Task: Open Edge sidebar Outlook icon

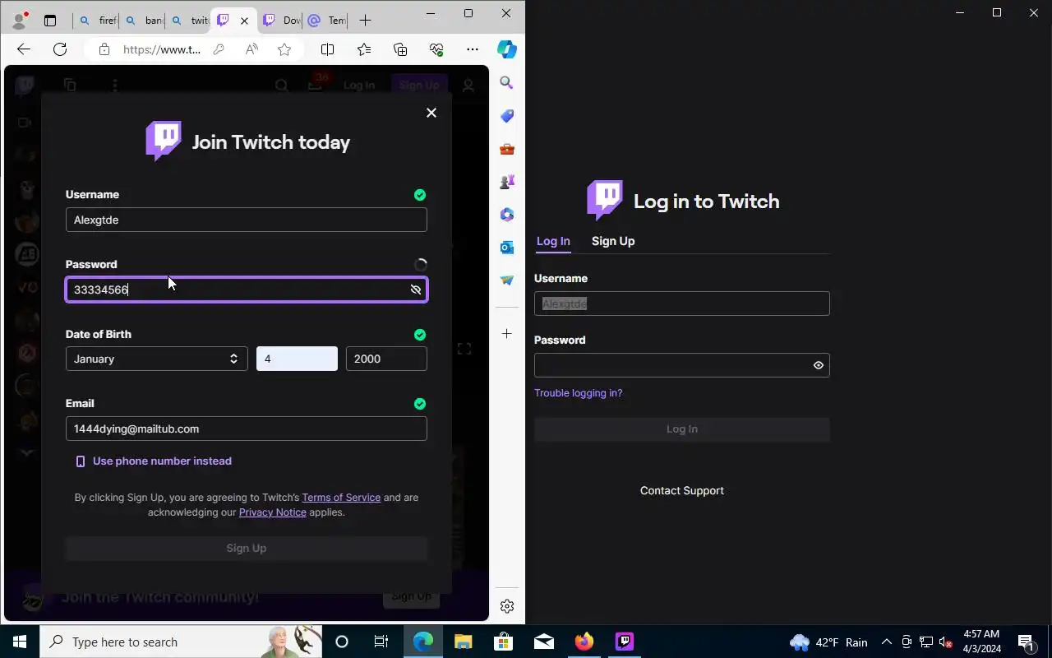Action: pyautogui.click(x=507, y=248)
